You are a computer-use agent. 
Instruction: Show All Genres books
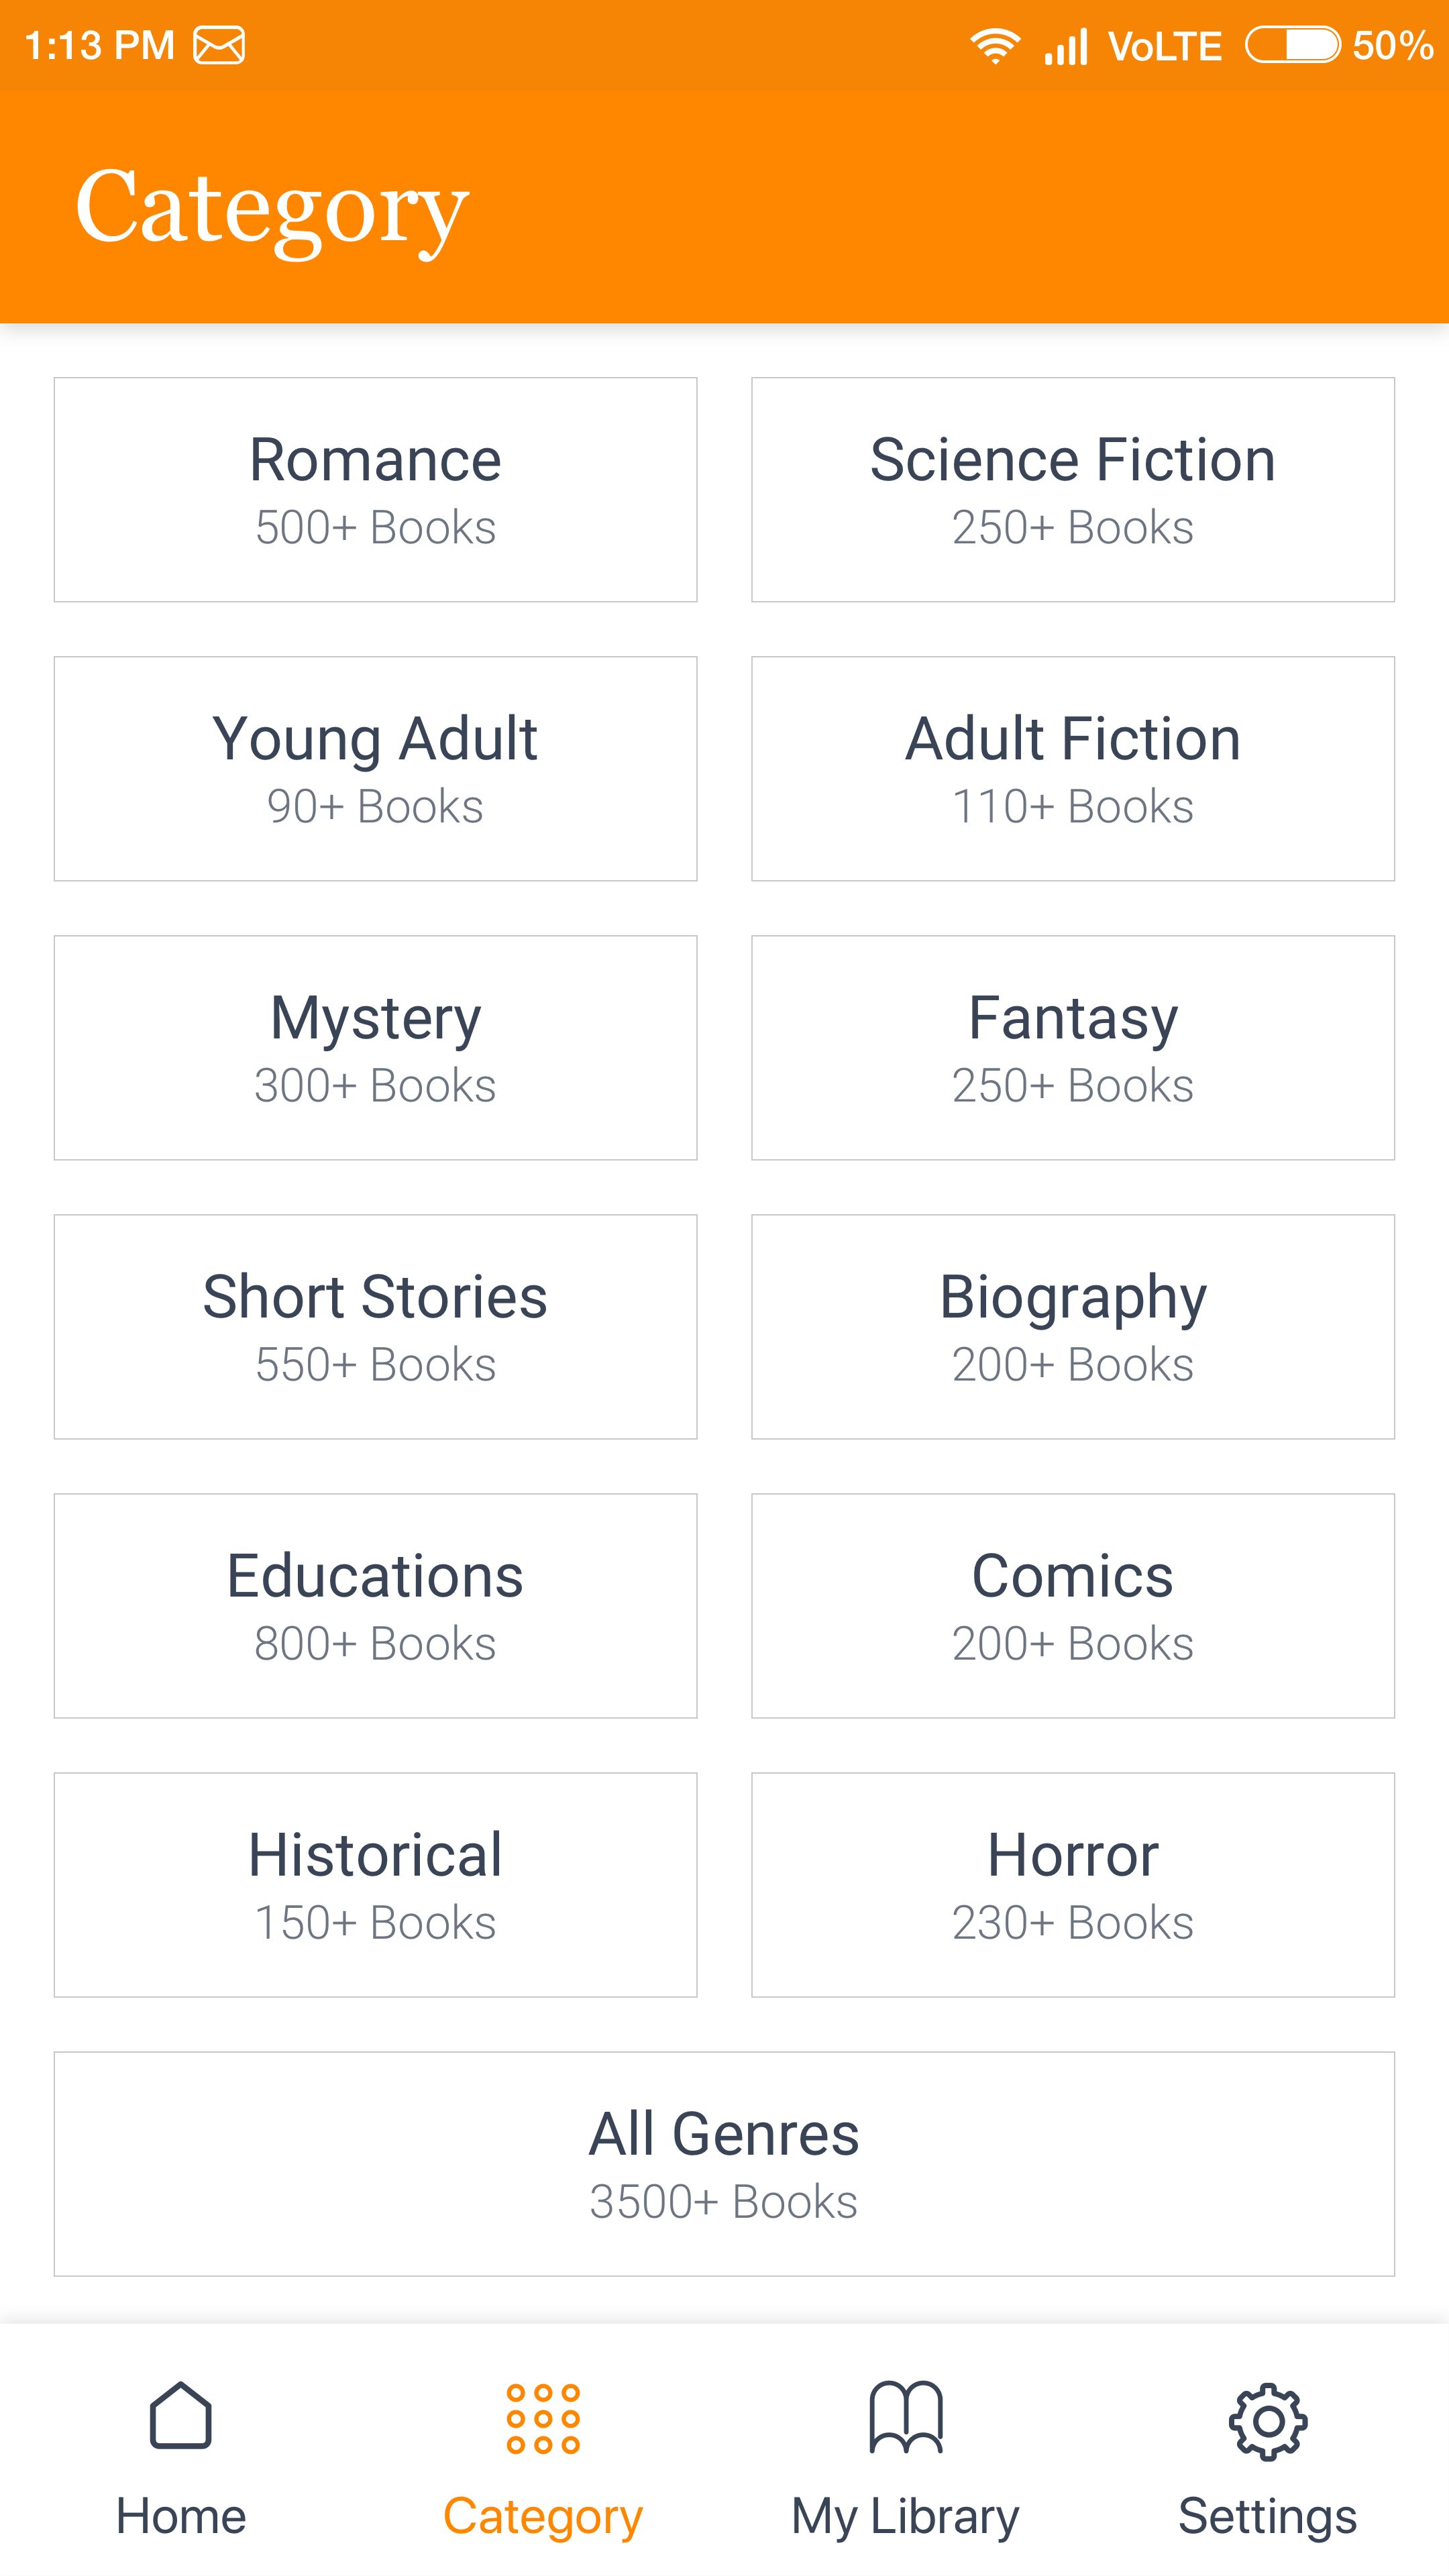[x=724, y=2163]
